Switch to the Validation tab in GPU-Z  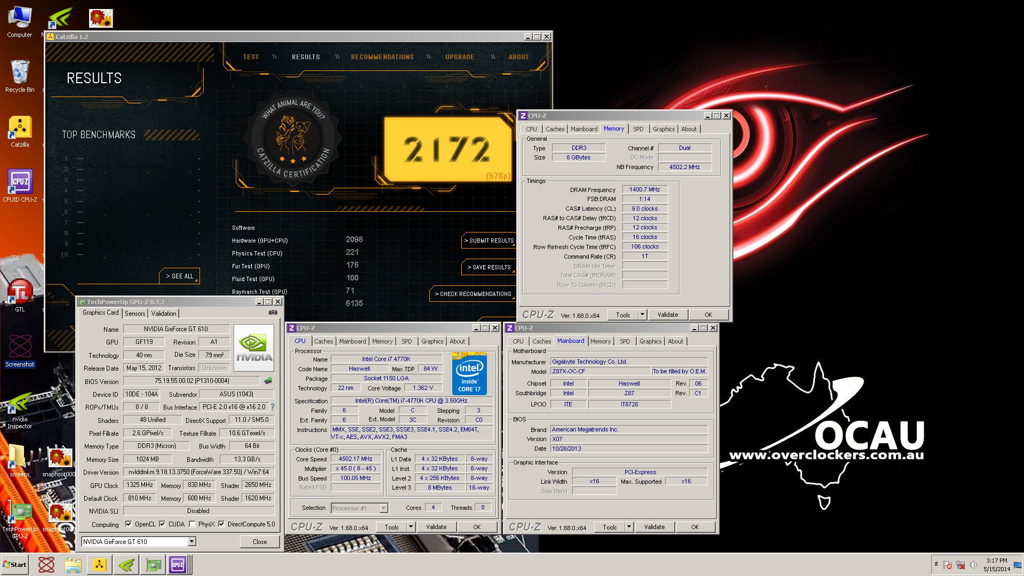(x=163, y=314)
